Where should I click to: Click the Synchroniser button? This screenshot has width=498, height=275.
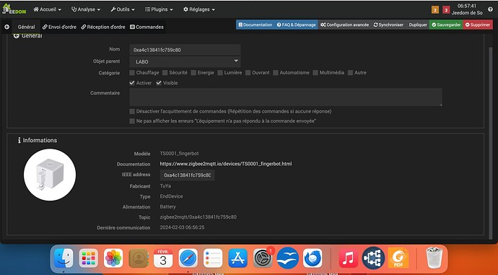point(388,25)
